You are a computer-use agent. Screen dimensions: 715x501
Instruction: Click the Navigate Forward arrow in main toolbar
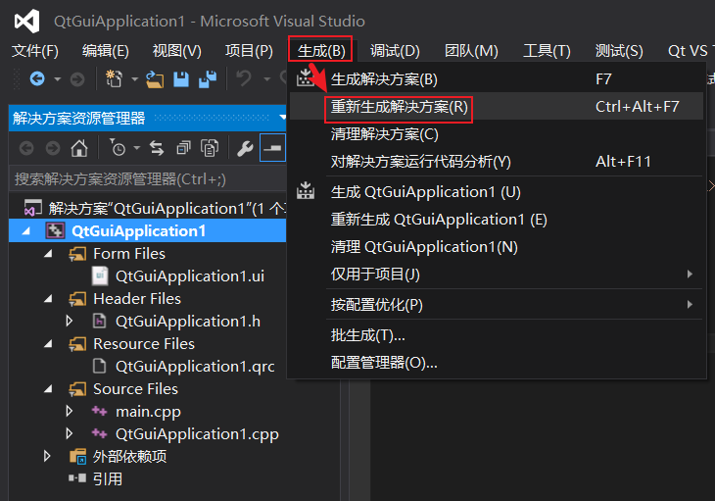pos(77,79)
